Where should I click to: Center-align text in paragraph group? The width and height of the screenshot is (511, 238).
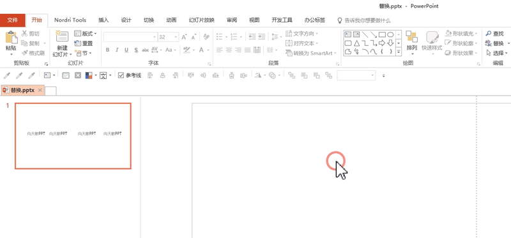coord(229,50)
